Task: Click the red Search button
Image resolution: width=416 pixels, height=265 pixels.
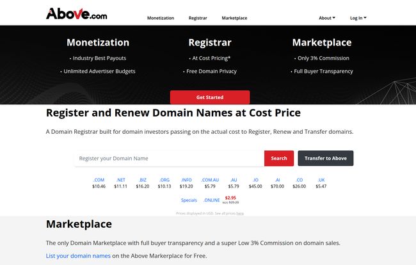Action: [x=279, y=158]
